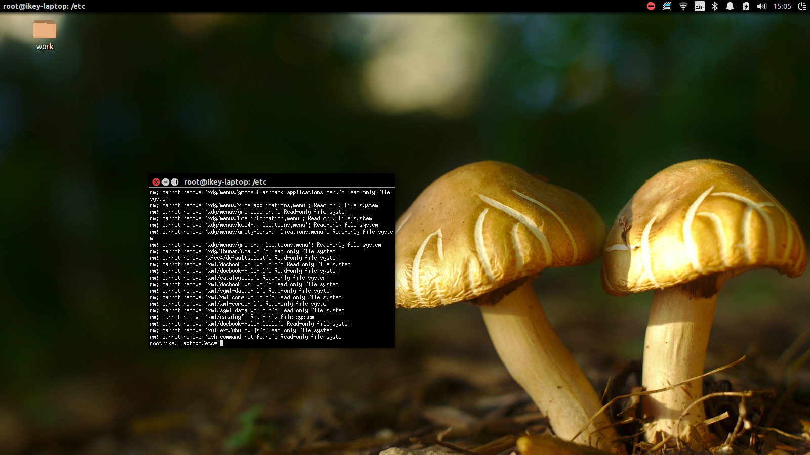The image size is (810, 455).
Task: Open the notifications bell indicator
Action: (730, 6)
